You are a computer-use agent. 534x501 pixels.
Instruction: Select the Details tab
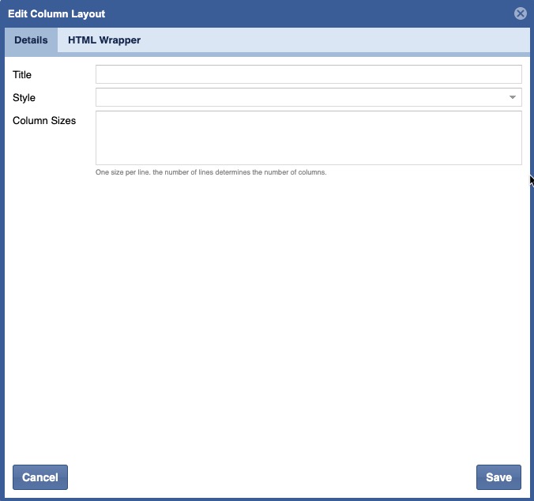[x=31, y=40]
